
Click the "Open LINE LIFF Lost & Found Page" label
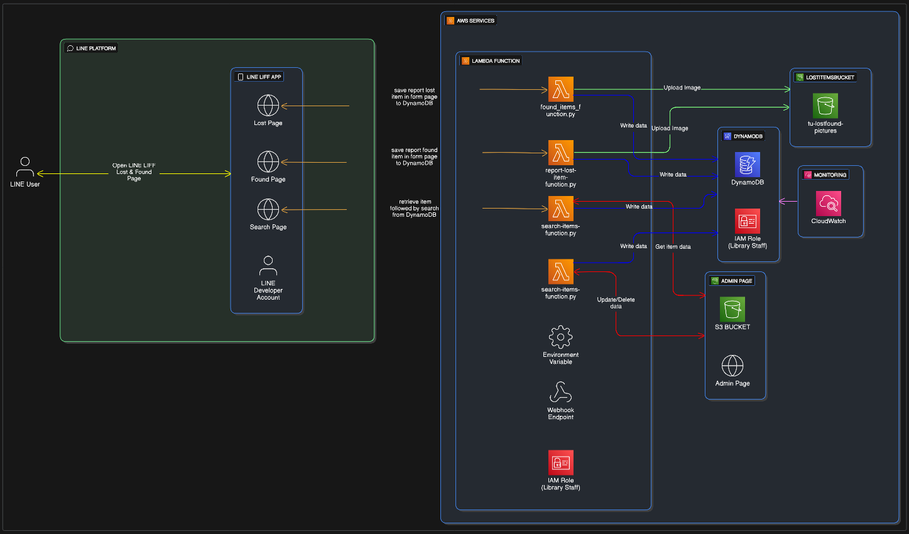pos(134,172)
